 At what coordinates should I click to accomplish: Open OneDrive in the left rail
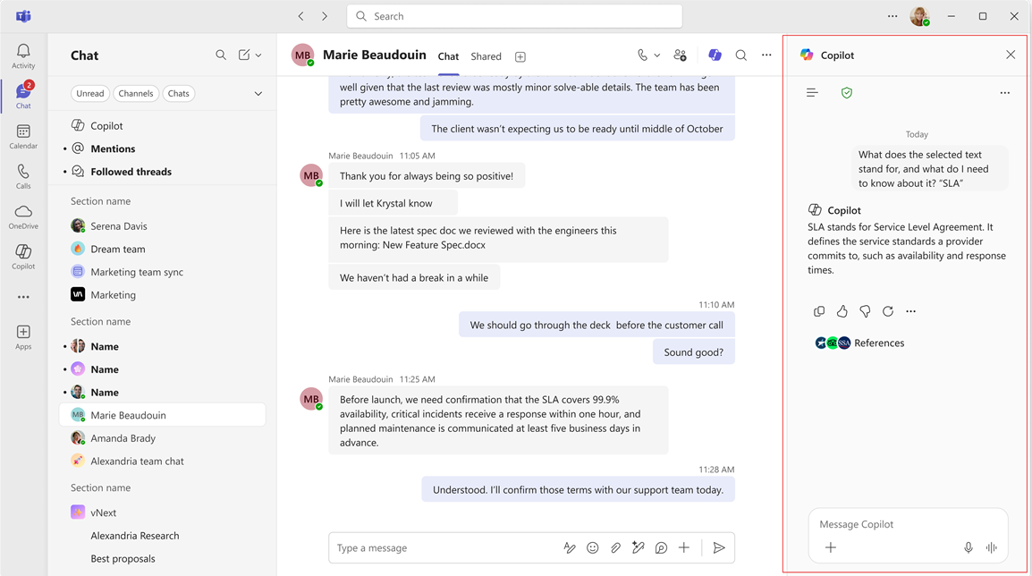point(23,216)
